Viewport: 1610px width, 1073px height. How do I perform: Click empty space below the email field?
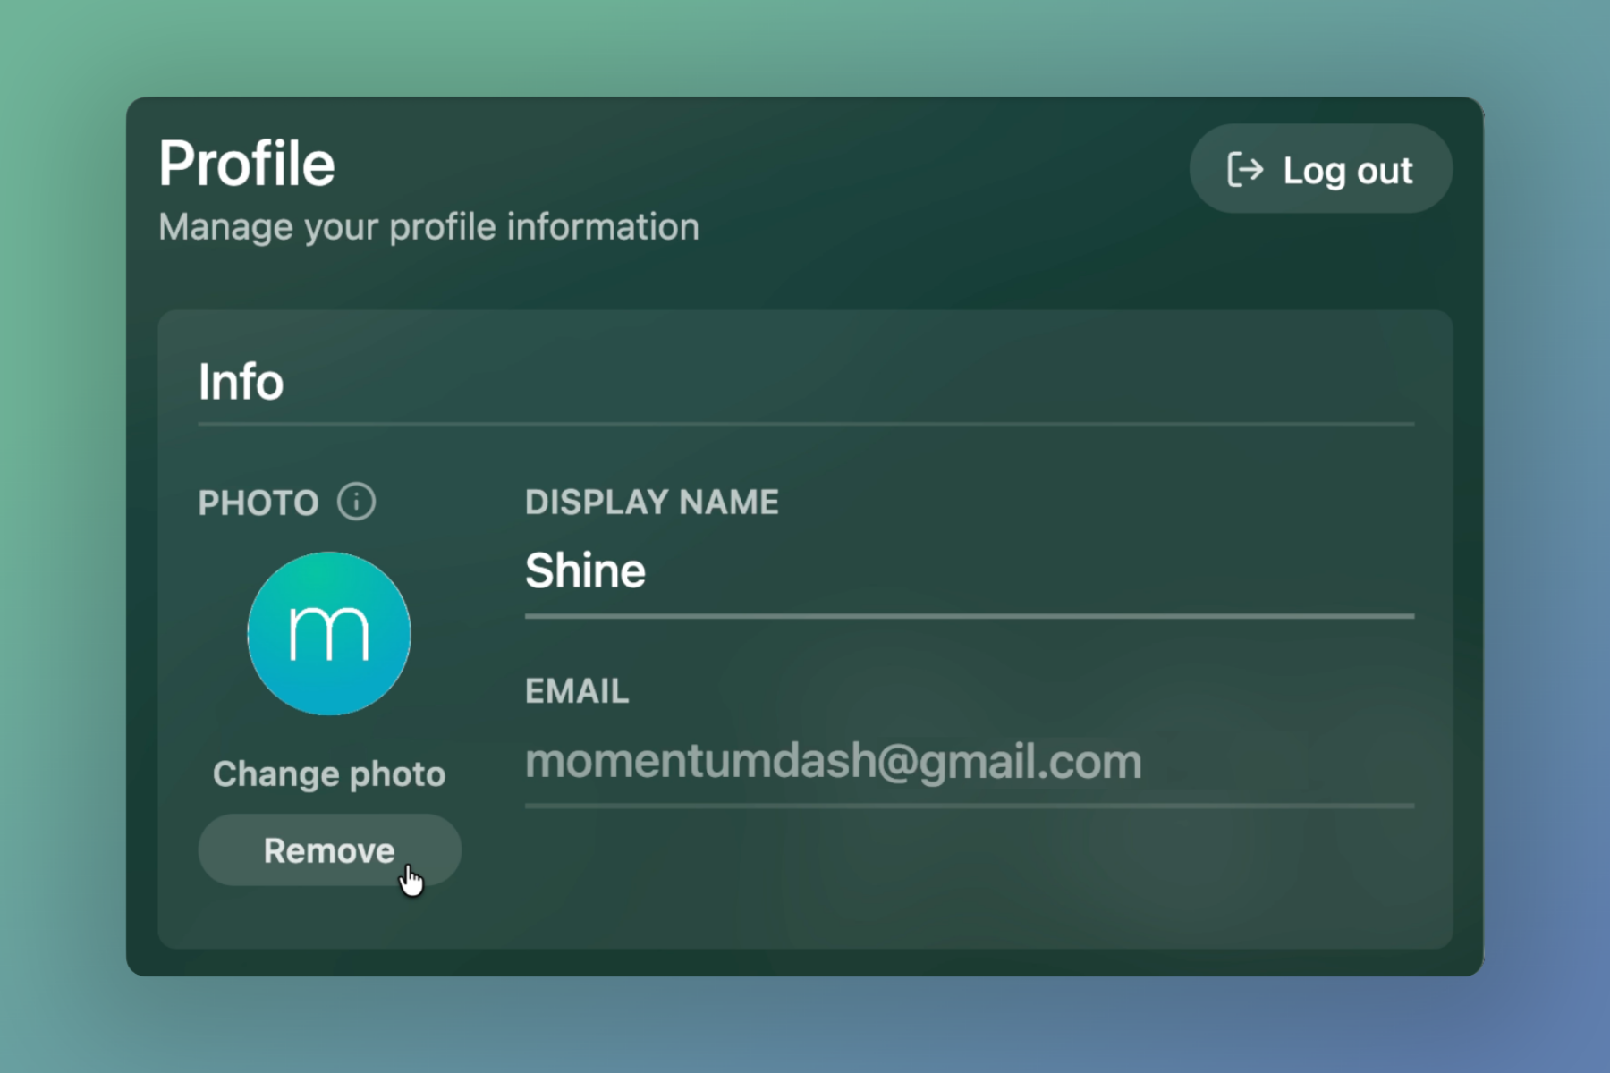pyautogui.click(x=970, y=876)
